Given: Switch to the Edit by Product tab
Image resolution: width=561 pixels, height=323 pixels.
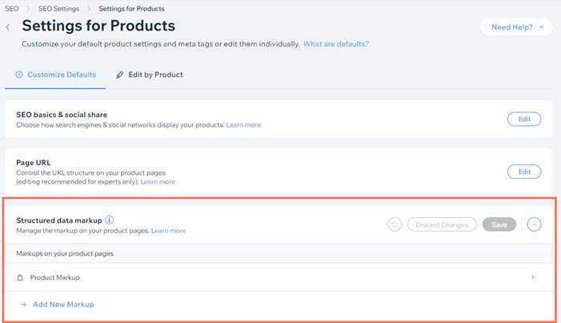Looking at the screenshot, I should click(150, 75).
